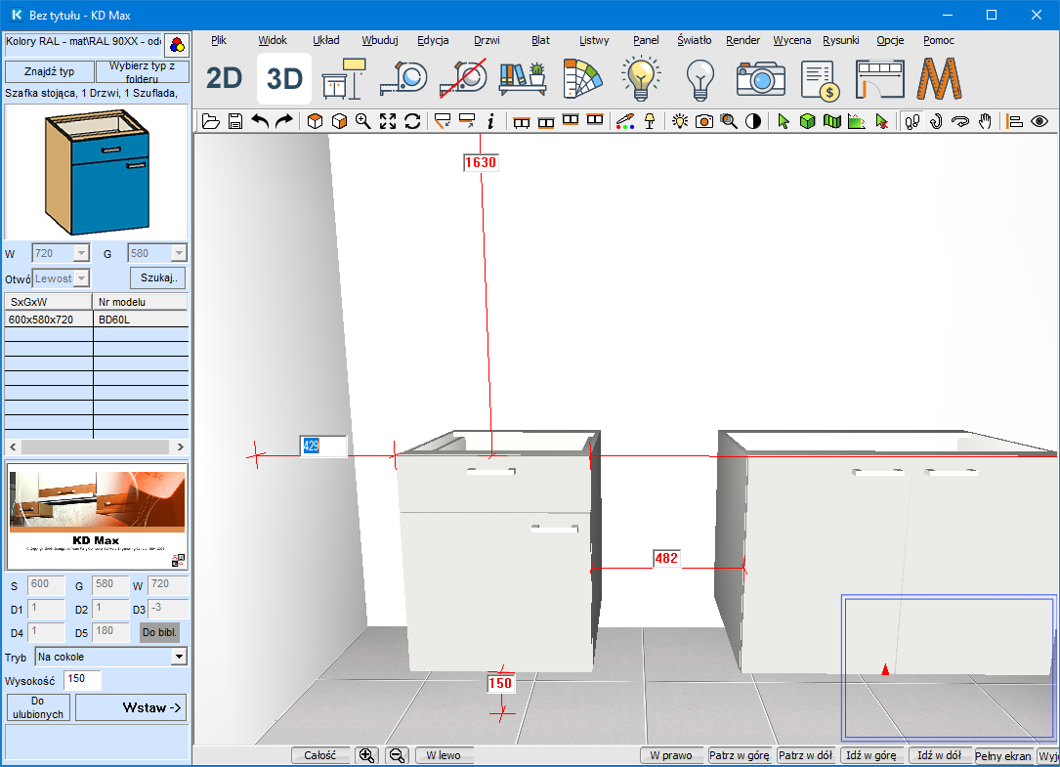
Task: Open the RAL color picker swatch
Action: pyautogui.click(x=177, y=44)
